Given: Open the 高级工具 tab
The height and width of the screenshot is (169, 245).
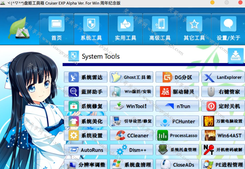Looking at the screenshot, I should click(x=160, y=29).
